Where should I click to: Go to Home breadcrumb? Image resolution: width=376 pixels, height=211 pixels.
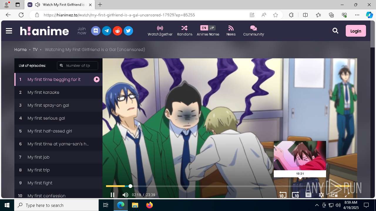point(21,50)
